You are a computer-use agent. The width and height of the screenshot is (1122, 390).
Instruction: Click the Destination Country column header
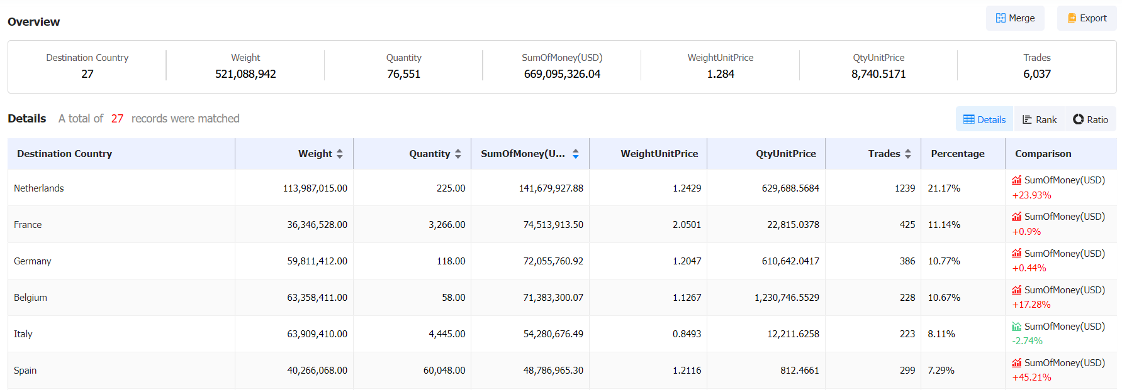click(65, 154)
